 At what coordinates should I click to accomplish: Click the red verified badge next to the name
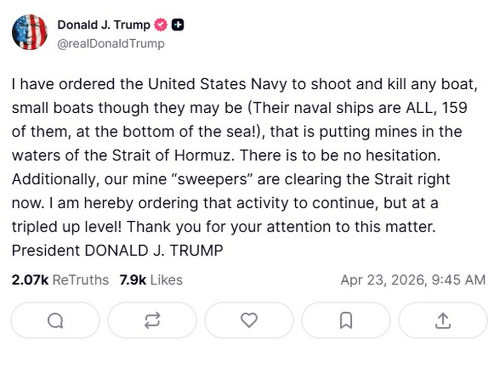pyautogui.click(x=160, y=24)
